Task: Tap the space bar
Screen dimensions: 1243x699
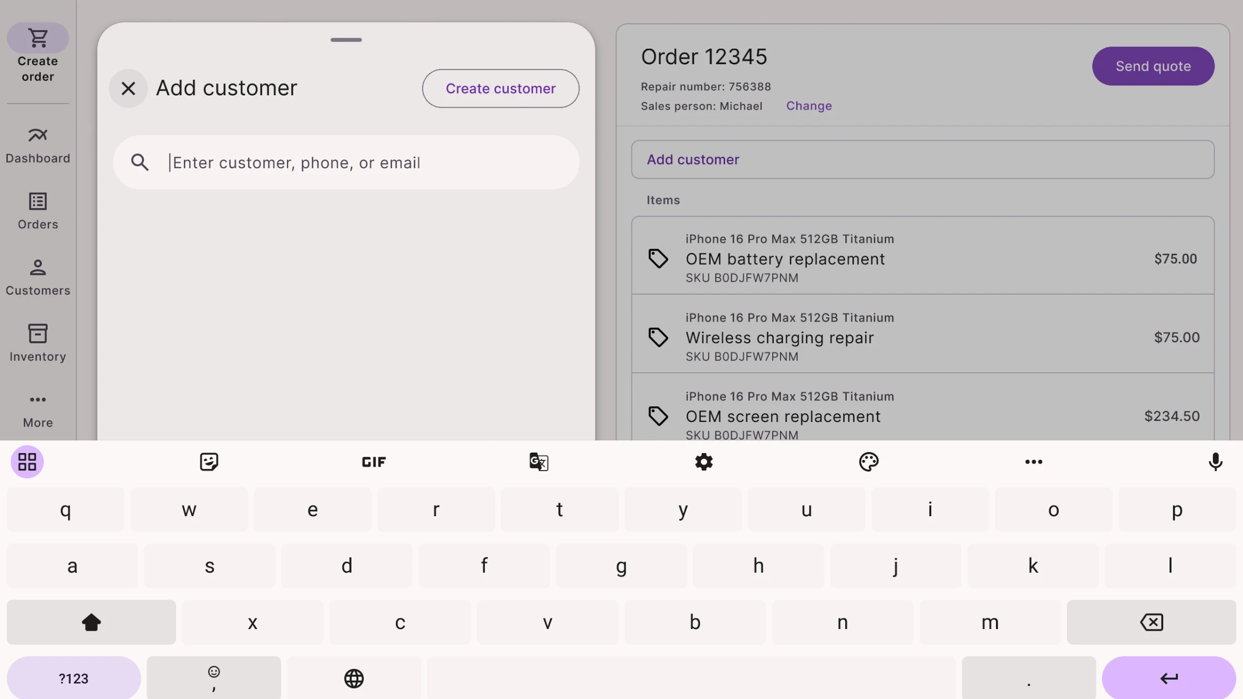Action: click(691, 678)
